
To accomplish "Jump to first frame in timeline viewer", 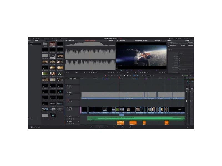I will pos(135,72).
